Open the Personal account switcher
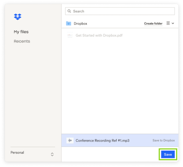This screenshot has height=167, width=183. click(x=33, y=153)
